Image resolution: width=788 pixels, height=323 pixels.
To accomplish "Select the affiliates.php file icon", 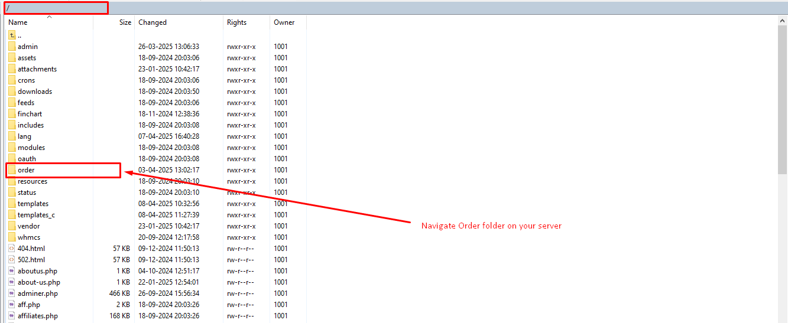I will click(x=12, y=316).
